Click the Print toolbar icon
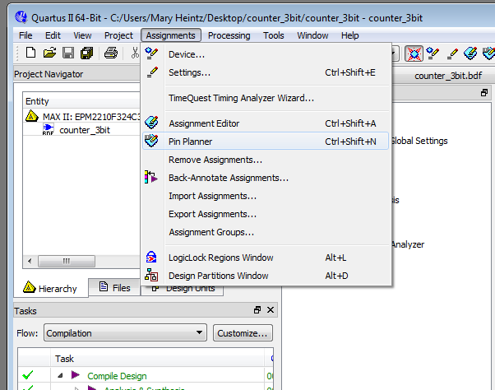The image size is (495, 390). (x=111, y=53)
